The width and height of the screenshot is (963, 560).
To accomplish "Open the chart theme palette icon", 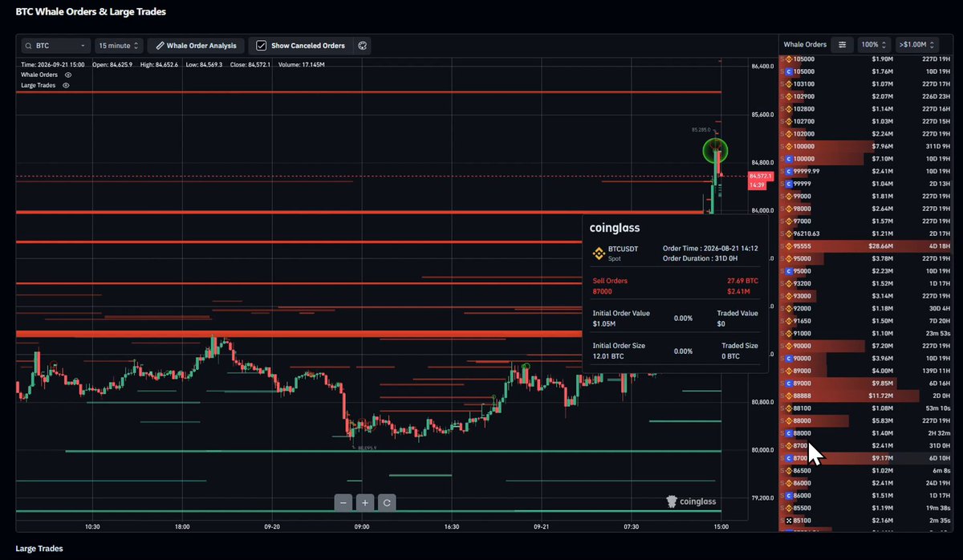I will [362, 46].
